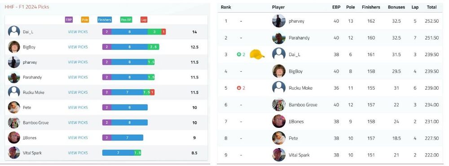Viewport: 449px width, 166px height.
Task: Click the Finishers column header in standings
Action: click(x=371, y=7)
